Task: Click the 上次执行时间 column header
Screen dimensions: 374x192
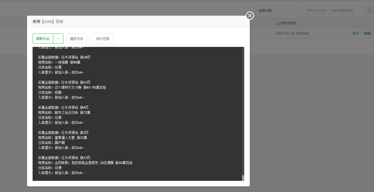Action: click(x=286, y=23)
